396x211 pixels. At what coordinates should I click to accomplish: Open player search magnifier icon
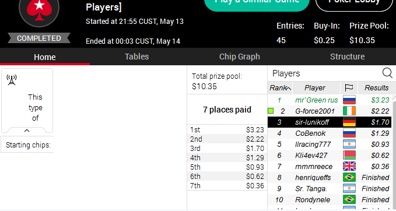pos(387,73)
